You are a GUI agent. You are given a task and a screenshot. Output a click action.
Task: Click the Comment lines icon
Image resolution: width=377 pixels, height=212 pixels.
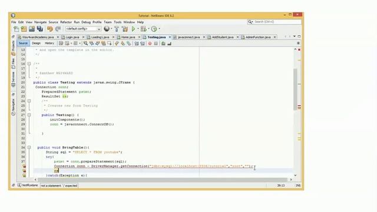coord(163,44)
